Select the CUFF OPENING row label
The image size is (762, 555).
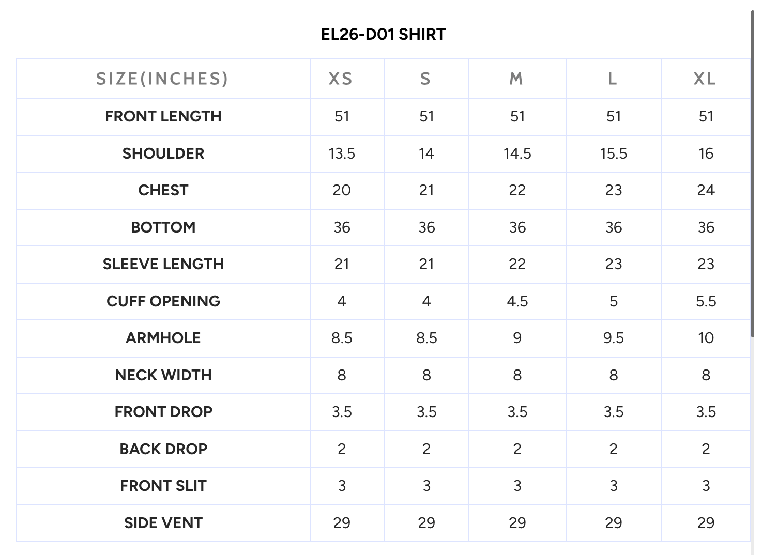[163, 301]
